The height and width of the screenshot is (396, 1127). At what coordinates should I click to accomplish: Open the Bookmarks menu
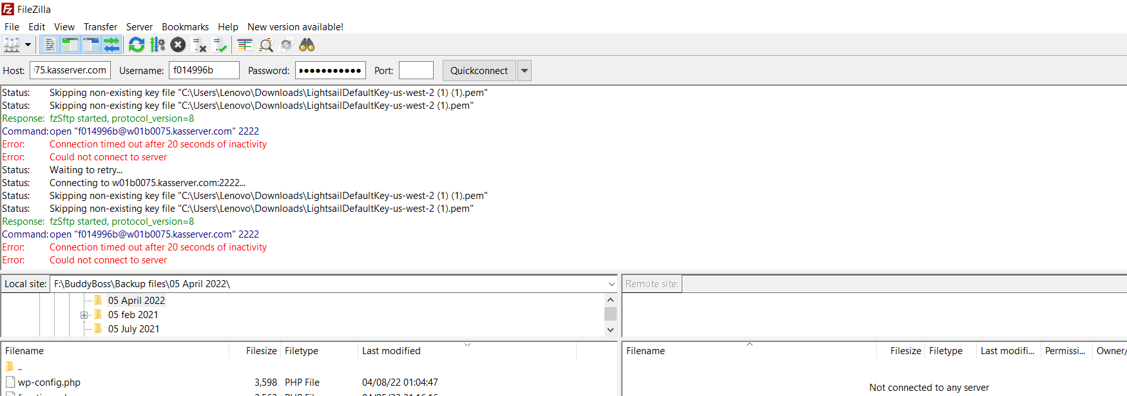pyautogui.click(x=185, y=27)
